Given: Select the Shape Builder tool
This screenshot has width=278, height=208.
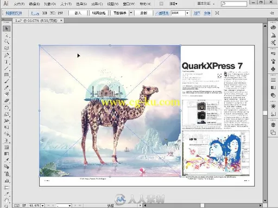Looking at the screenshot, I should click(x=7, y=134).
